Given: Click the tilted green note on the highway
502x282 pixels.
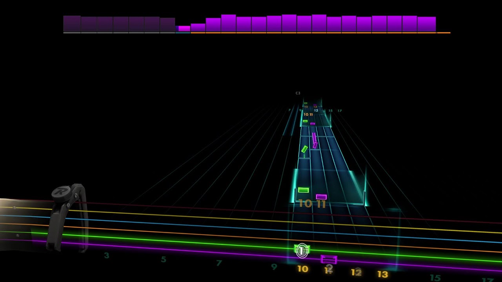Looking at the screenshot, I should pos(304,149).
